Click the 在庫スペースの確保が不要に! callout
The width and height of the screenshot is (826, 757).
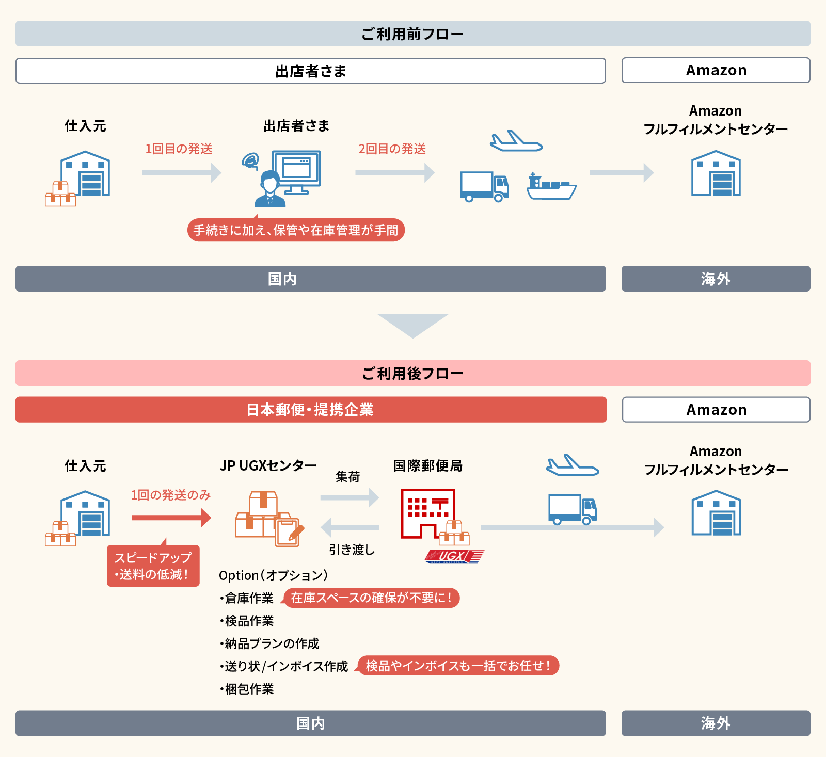pos(371,598)
